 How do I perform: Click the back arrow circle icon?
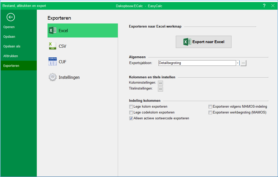pyautogui.click(x=11, y=17)
